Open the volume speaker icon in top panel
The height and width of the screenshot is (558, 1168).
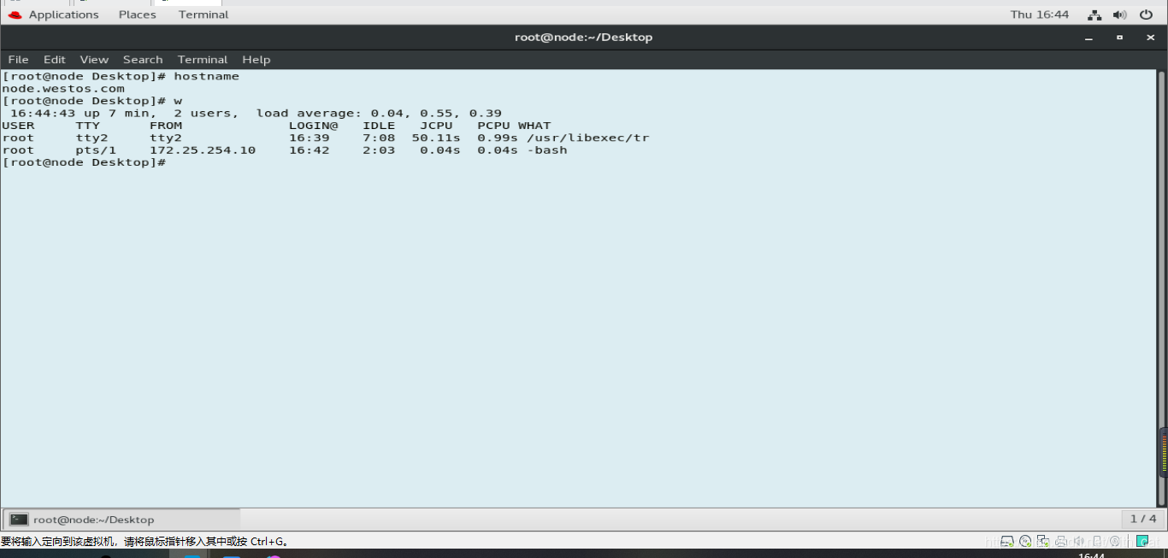1119,15
